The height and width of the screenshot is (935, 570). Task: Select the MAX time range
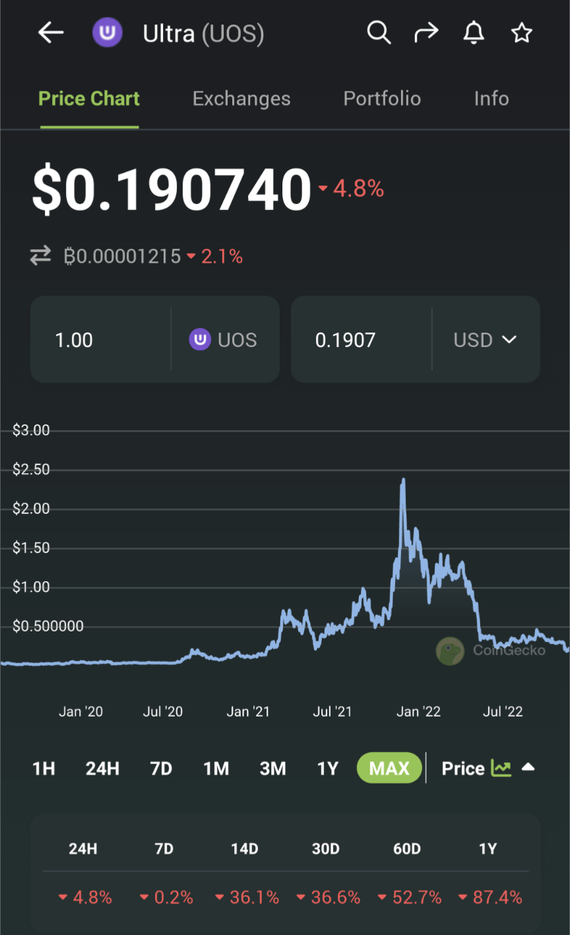[x=389, y=768]
